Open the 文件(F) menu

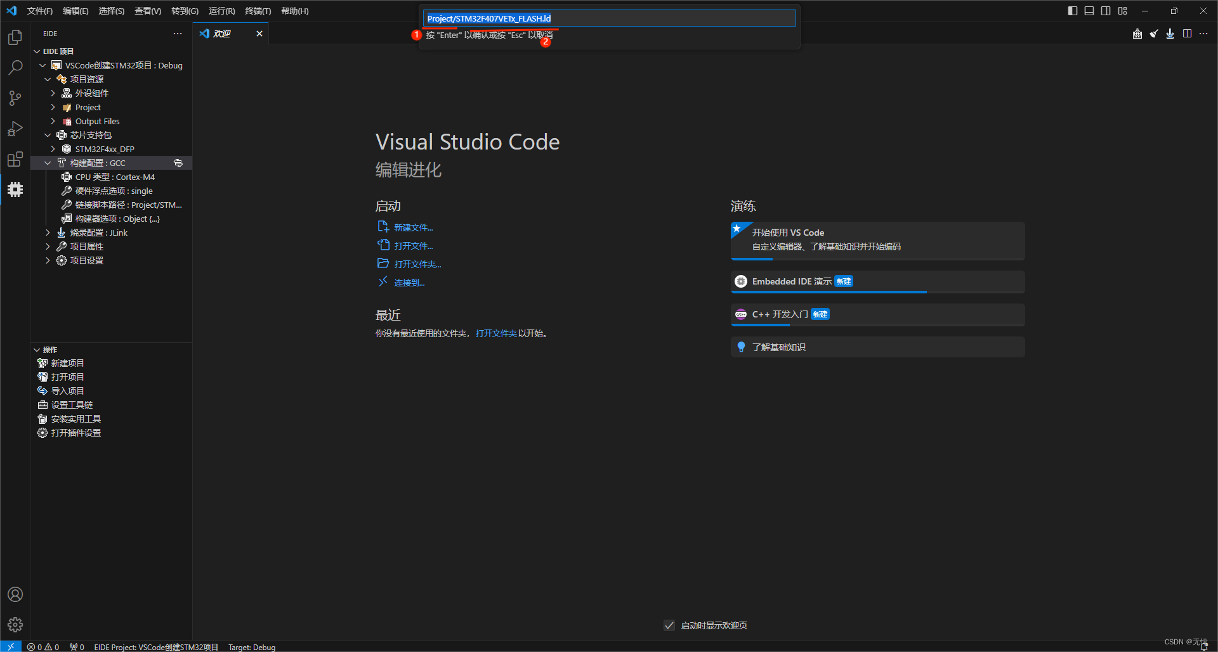[40, 11]
